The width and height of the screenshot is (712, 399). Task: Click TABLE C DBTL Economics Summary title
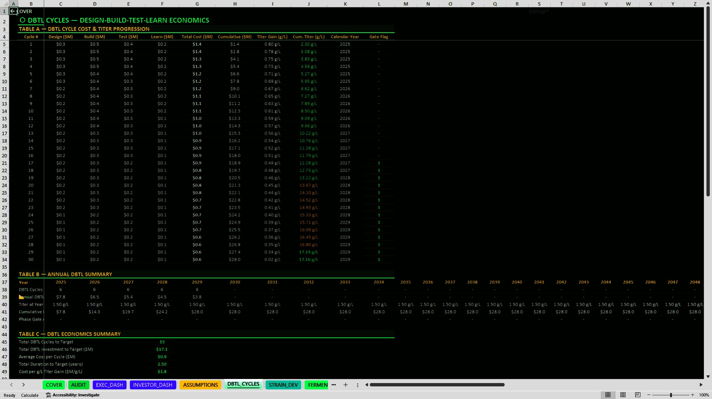[70, 334]
